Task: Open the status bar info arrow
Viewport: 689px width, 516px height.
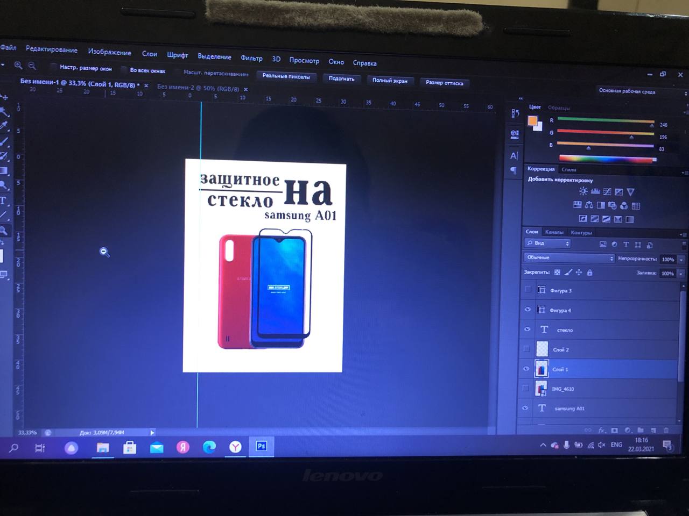Action: (152, 432)
